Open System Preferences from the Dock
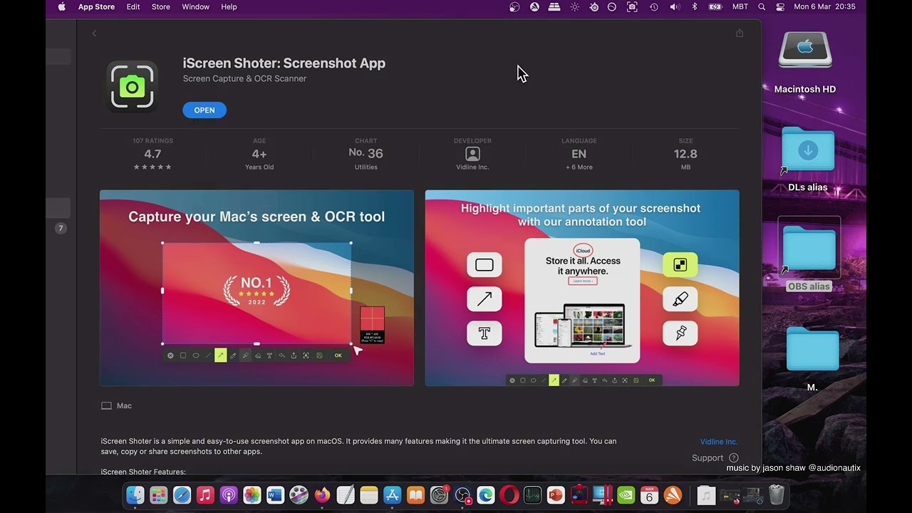The height and width of the screenshot is (513, 912). (439, 494)
